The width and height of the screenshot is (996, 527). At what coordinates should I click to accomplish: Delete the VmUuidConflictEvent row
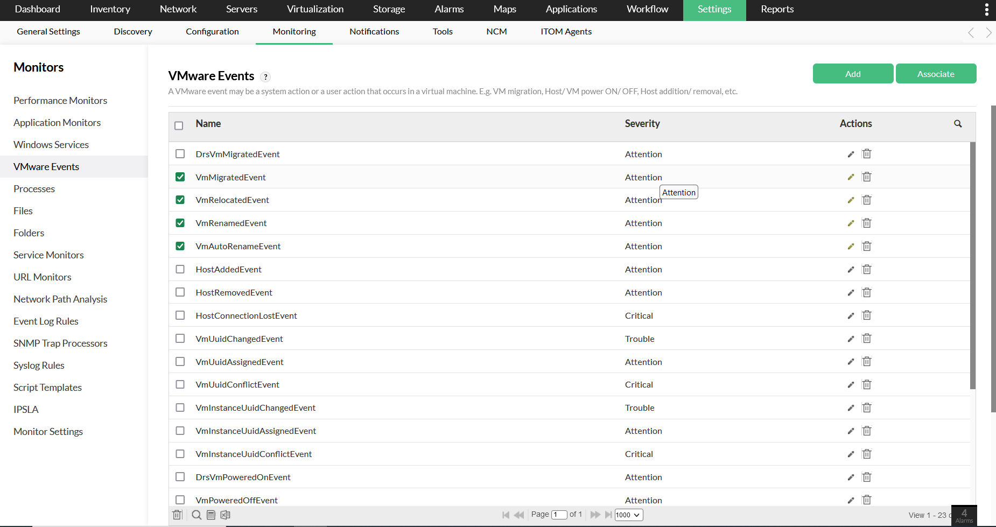[867, 385]
